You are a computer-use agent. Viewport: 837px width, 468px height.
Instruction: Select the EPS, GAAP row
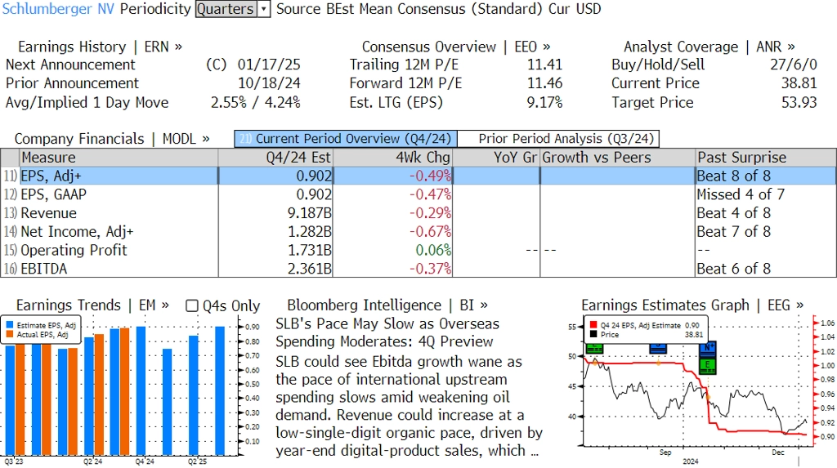(x=418, y=194)
